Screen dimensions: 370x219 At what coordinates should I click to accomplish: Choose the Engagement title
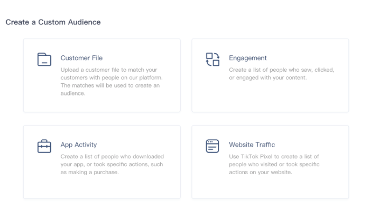pyautogui.click(x=247, y=58)
